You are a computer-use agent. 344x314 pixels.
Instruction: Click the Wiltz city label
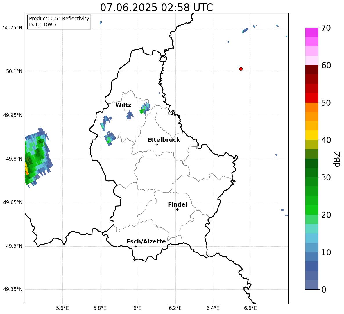coord(123,105)
